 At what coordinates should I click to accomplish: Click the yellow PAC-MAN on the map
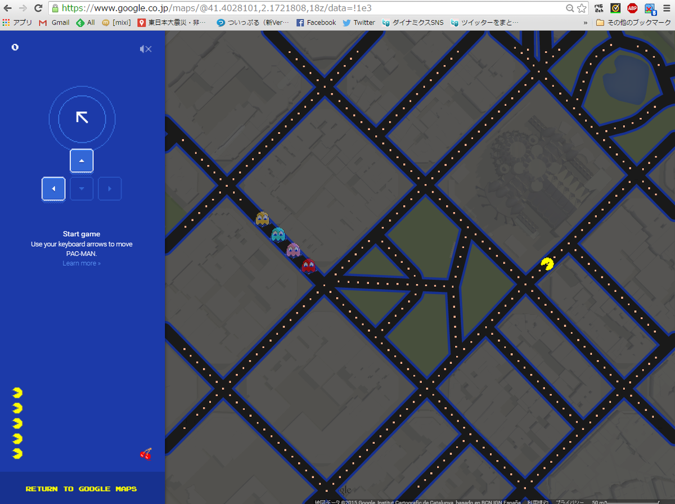click(x=547, y=264)
